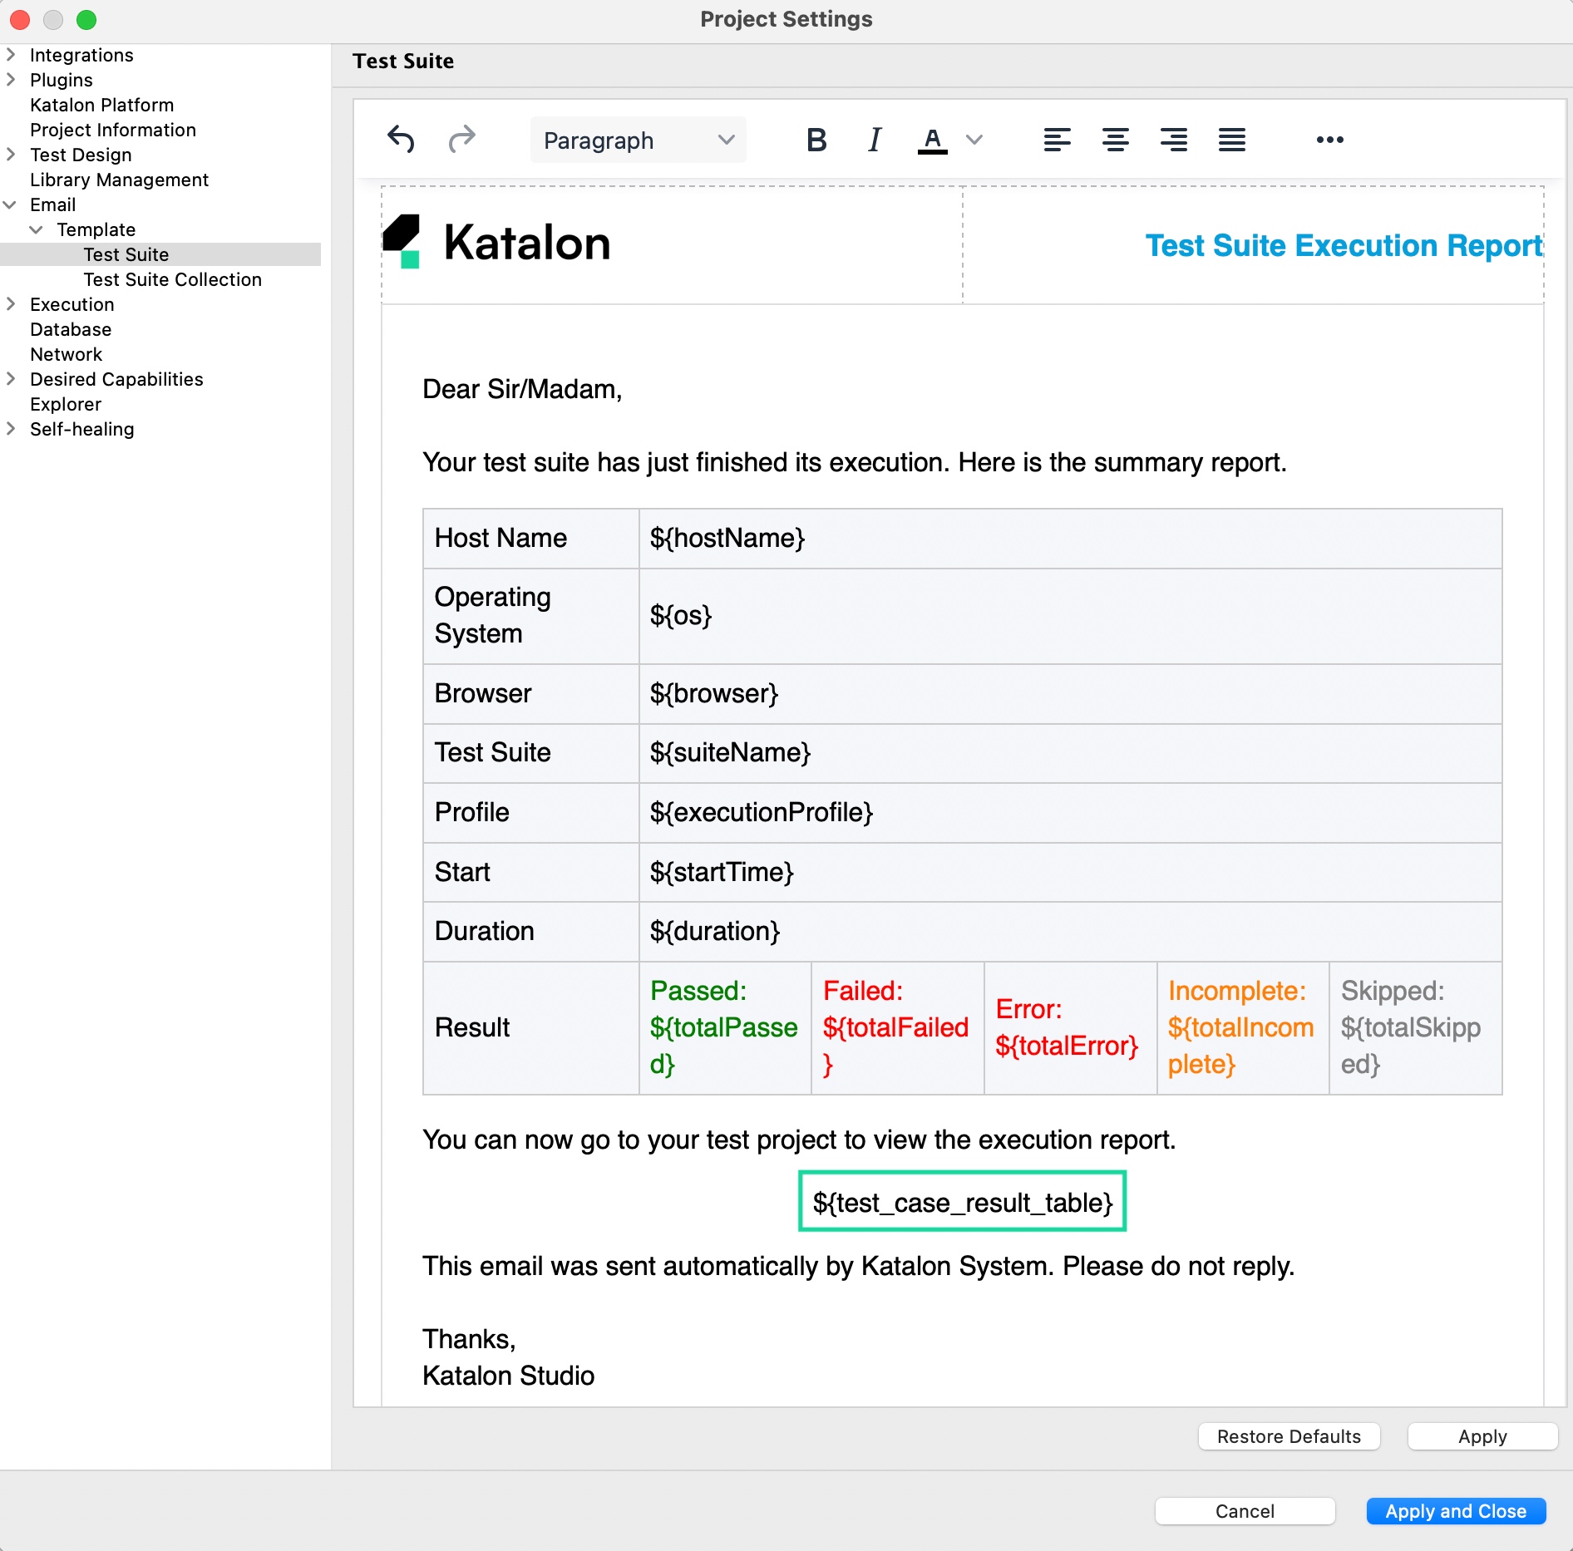Collapse the Template tree node

(37, 229)
